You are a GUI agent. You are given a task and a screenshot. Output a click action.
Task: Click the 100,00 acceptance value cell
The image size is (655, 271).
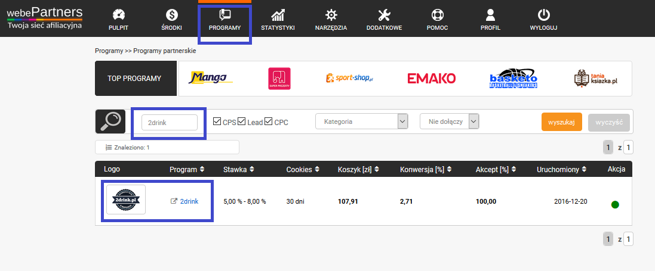tap(486, 201)
